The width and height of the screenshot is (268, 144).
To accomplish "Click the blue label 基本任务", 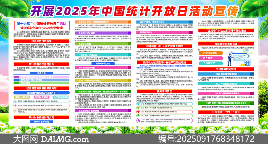I will [x=41, y=73].
